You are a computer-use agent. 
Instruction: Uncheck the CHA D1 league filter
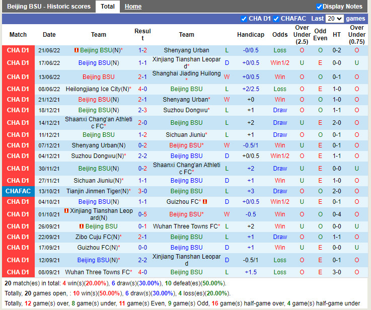click(244, 19)
